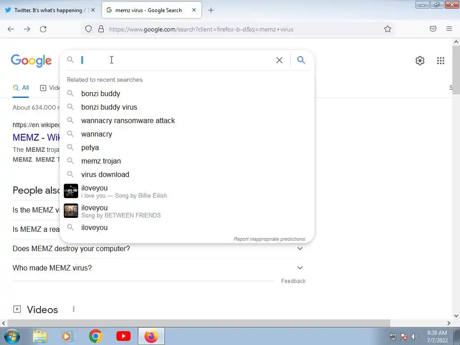
Task: Click the horizontal scrollbar left arrow
Action: [x=3, y=323]
